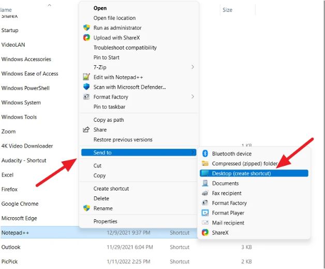Select the Excel shortcut row

pyautogui.click(x=7, y=175)
